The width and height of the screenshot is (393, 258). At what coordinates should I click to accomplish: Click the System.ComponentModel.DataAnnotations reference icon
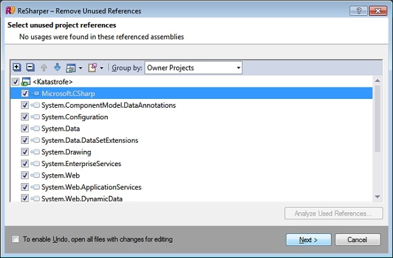[35, 105]
